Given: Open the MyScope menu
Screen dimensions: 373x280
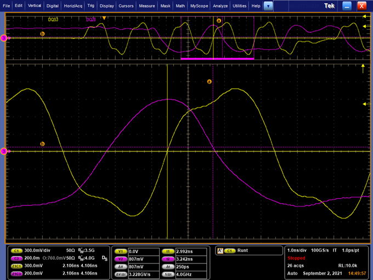Looking at the screenshot, I should pos(199,5).
